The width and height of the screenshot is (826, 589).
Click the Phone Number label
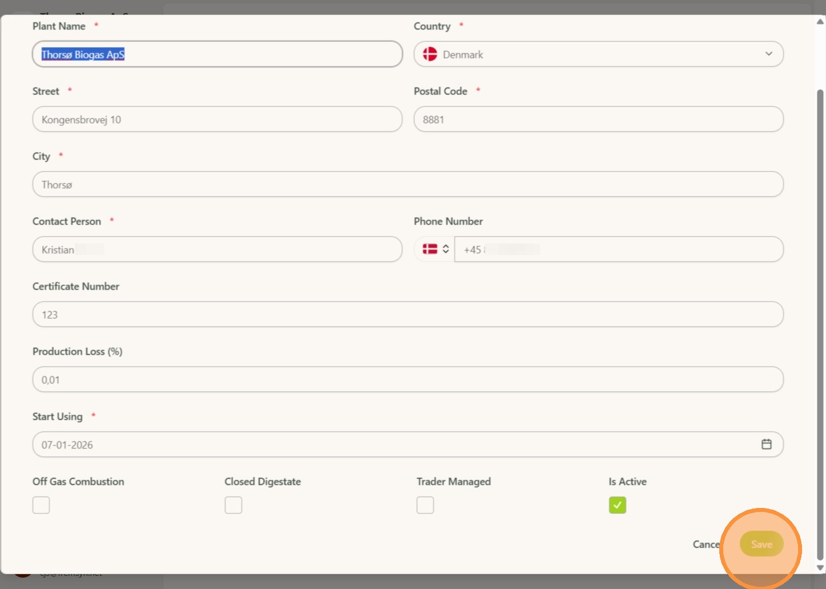(x=448, y=221)
